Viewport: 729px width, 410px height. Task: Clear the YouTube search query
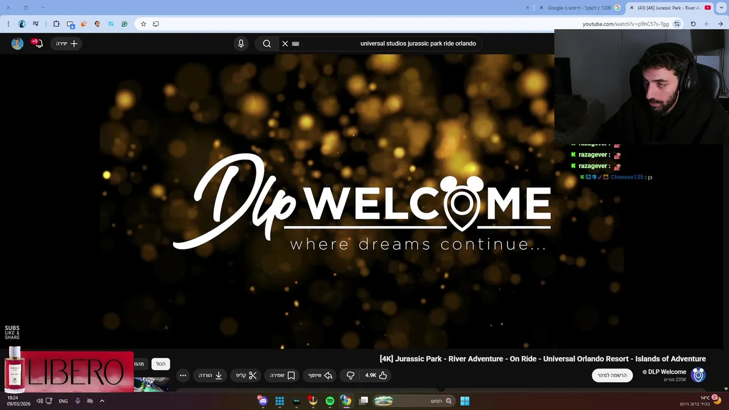tap(285, 43)
